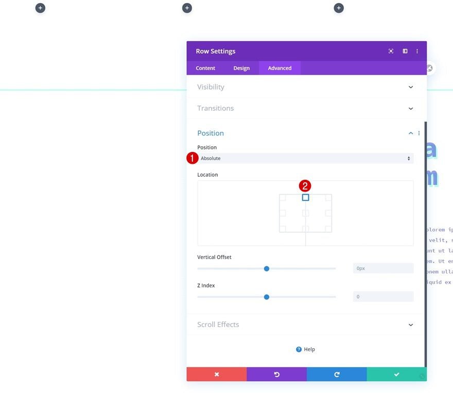Screen dimensions: 453x393
Task: Click green checkmark save button
Action: (x=397, y=374)
